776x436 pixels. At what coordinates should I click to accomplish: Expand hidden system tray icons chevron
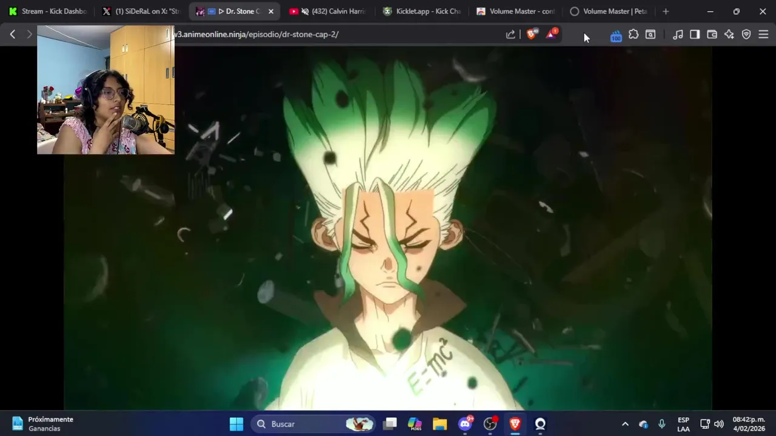(625, 424)
